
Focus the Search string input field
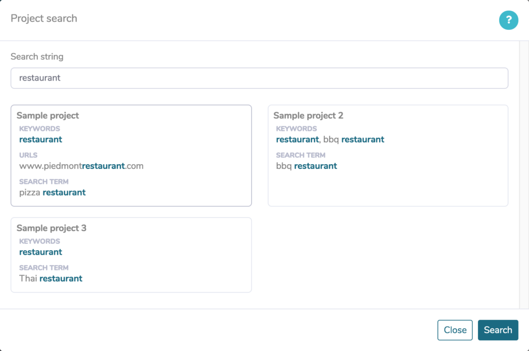click(259, 78)
